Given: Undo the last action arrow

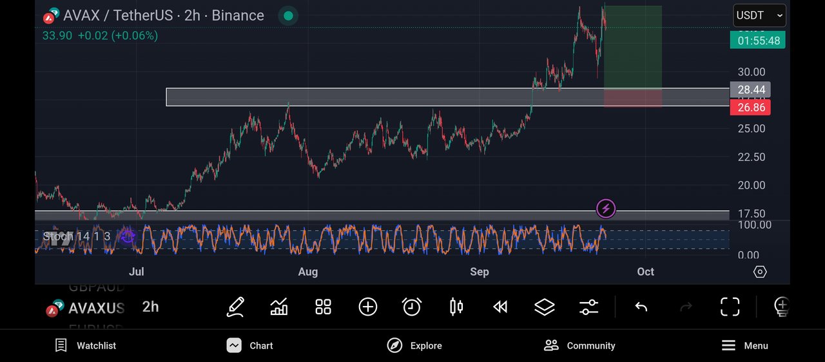Looking at the screenshot, I should [x=641, y=307].
